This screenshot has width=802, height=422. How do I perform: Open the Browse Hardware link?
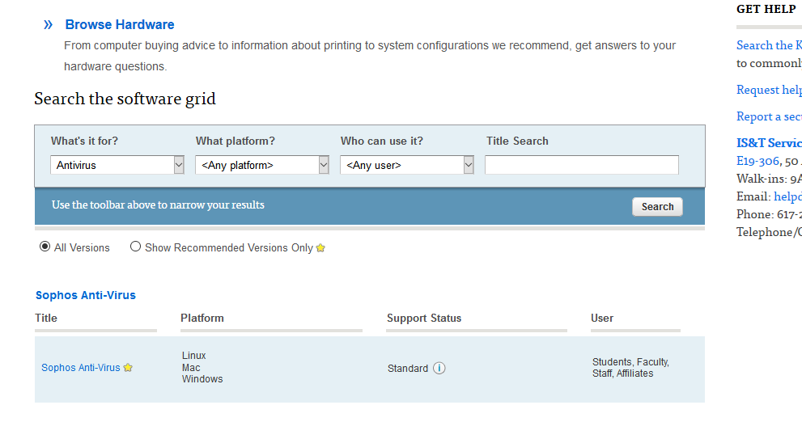[120, 25]
